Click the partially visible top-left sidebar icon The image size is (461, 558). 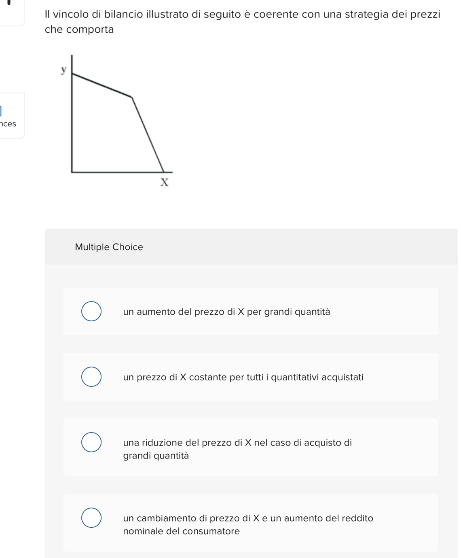(x=9, y=2)
